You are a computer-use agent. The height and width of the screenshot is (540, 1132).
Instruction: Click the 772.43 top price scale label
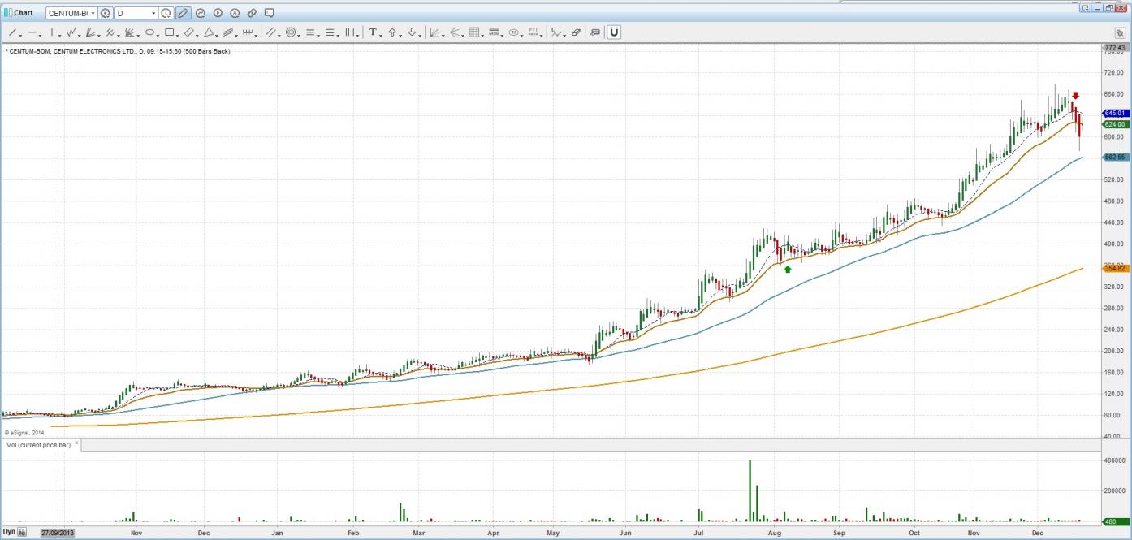(1115, 48)
